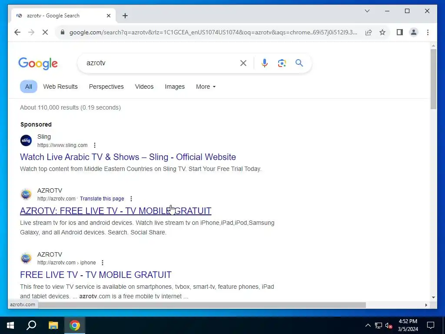Viewport: 445px width, 334px height.
Task: Open Sling ad options three-dot menu
Action: point(94,145)
